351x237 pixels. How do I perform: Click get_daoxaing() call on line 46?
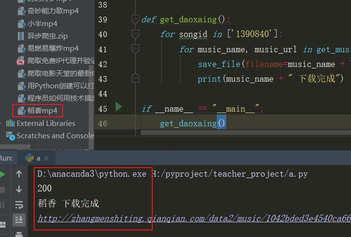(192, 123)
